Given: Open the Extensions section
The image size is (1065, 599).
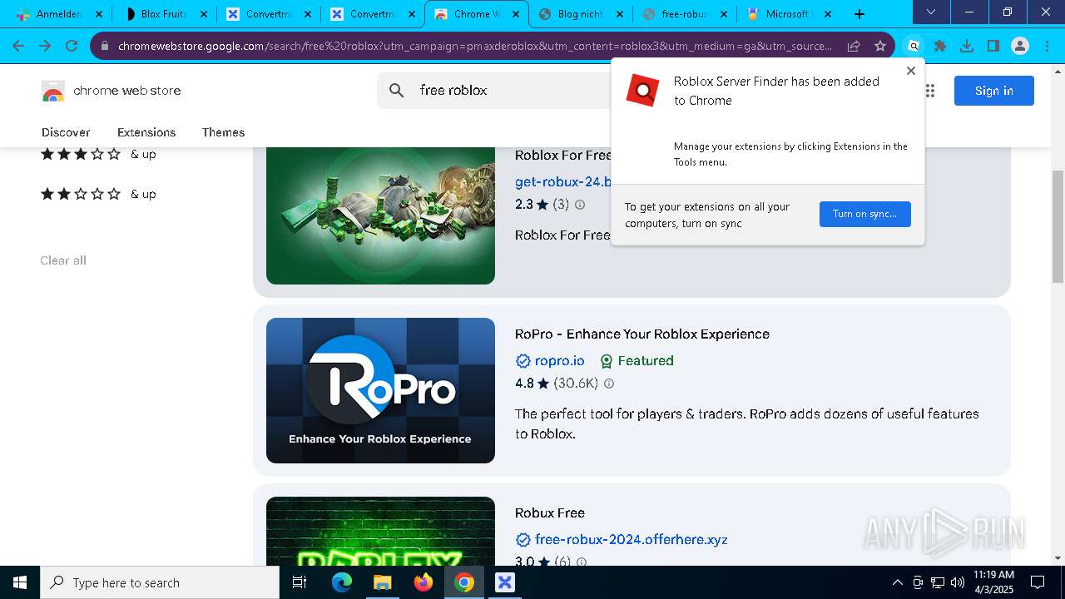Looking at the screenshot, I should [146, 132].
